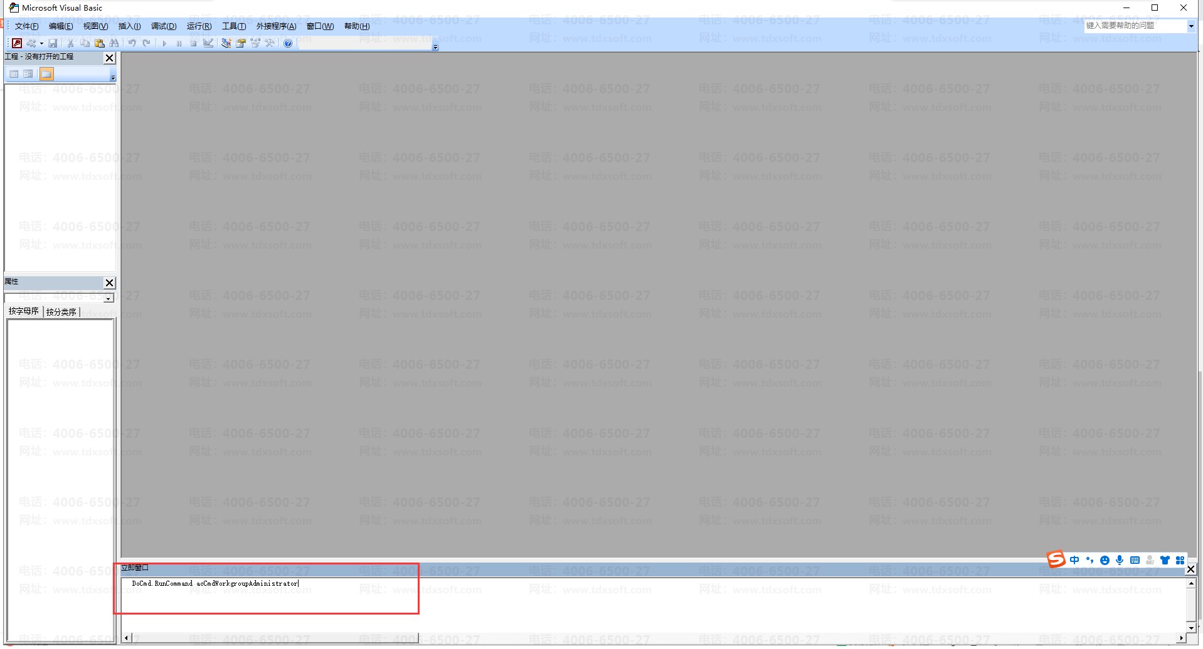
Task: Open the Toolbox hammer-wrench icon
Action: [270, 43]
